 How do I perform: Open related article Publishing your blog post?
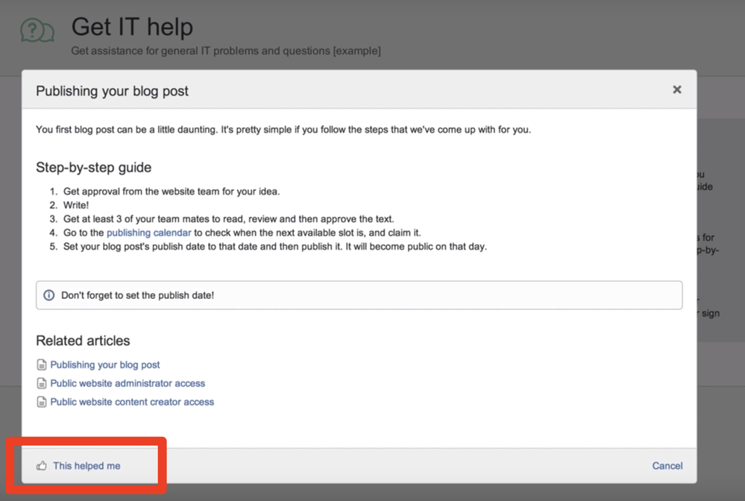[x=105, y=365]
